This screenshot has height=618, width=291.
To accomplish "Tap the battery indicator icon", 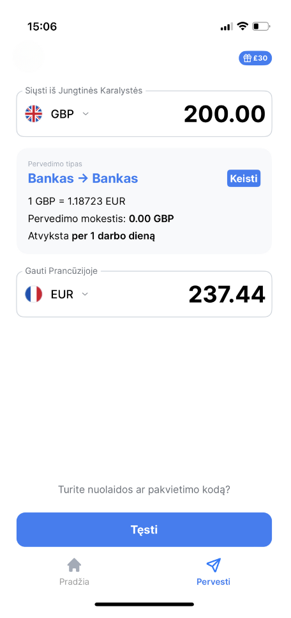I will (261, 27).
